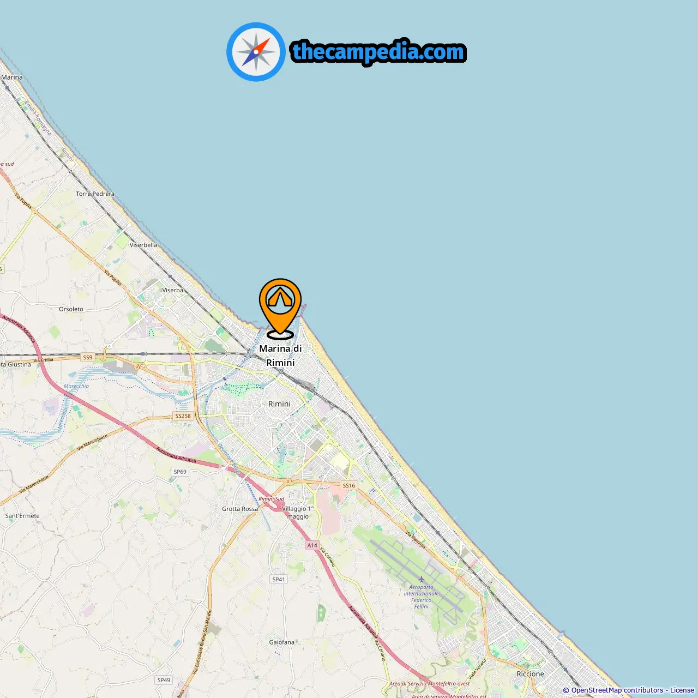Click the airport airplane icon near Fellini
Image resolution: width=698 pixels, height=698 pixels.
pyautogui.click(x=421, y=579)
